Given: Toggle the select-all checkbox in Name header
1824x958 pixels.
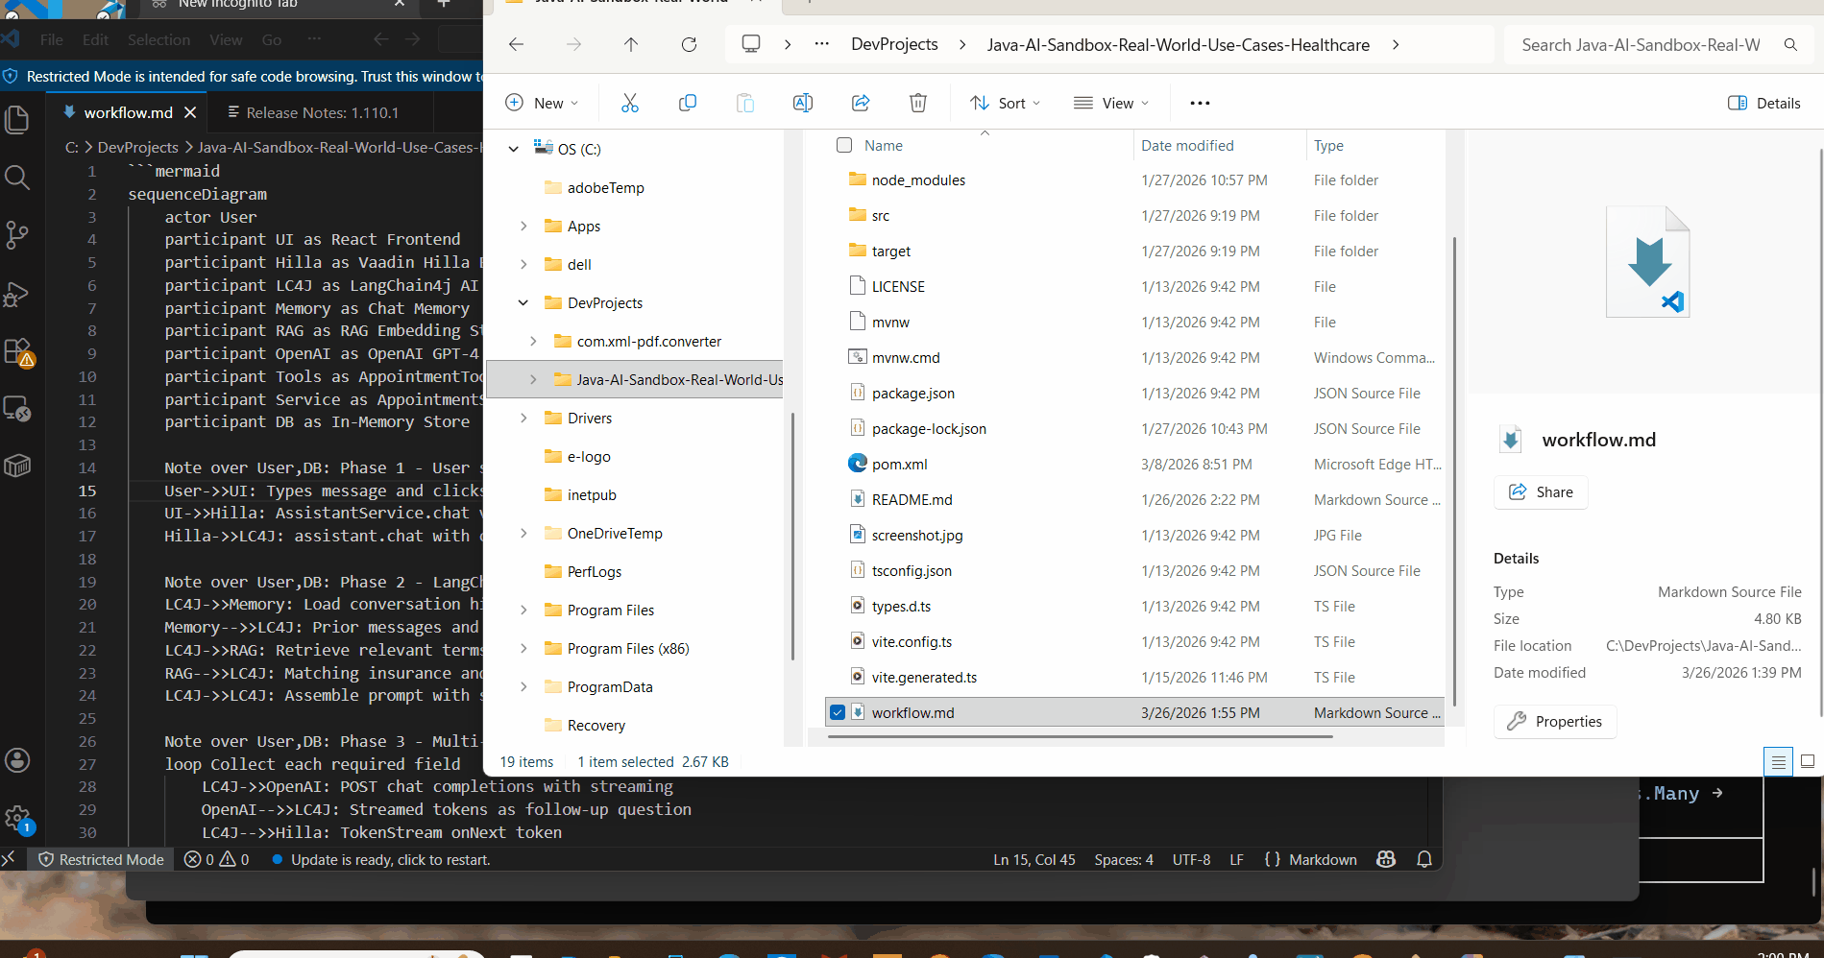Looking at the screenshot, I should coord(844,145).
